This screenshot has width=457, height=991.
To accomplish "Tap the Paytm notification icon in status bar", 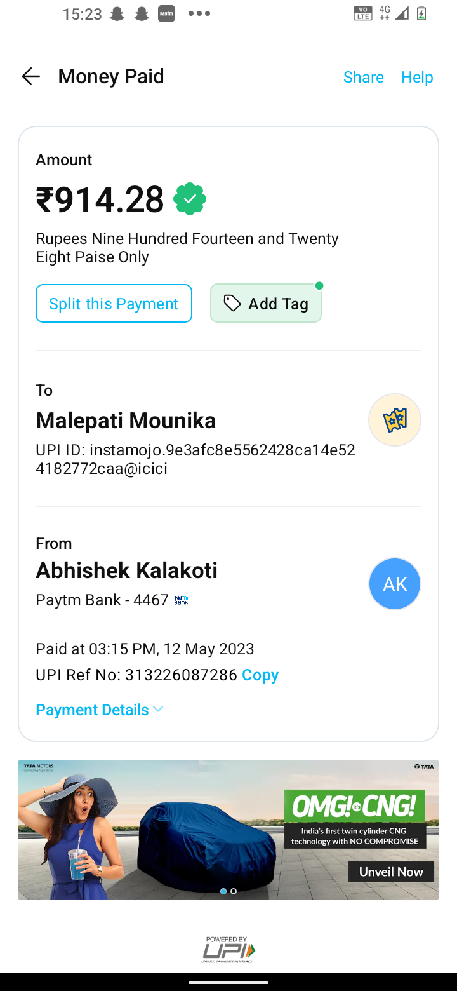I will tap(166, 14).
